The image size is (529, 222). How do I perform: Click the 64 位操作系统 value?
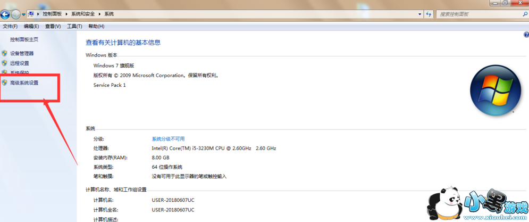click(x=167, y=167)
